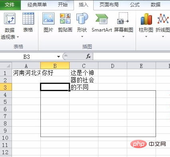The height and width of the screenshot is (157, 170).
Task: Select row 7 header
Action: point(6,116)
